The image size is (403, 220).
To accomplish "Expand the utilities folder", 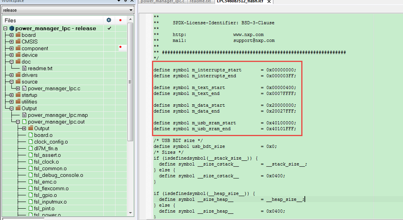I will point(12,102).
